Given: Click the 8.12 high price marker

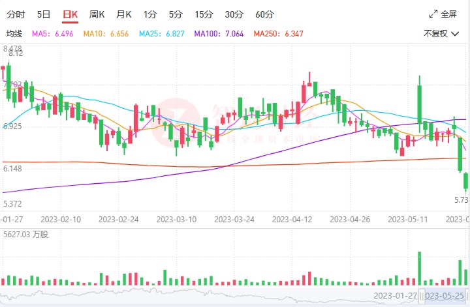Looking at the screenshot, I should click(x=16, y=53).
